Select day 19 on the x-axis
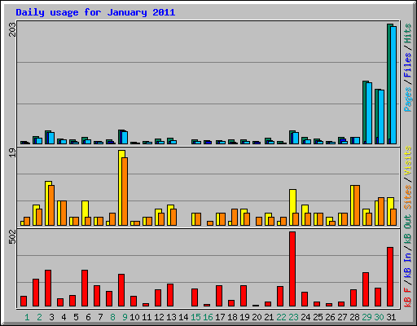Screen dimensions: 417x326 (244, 317)
